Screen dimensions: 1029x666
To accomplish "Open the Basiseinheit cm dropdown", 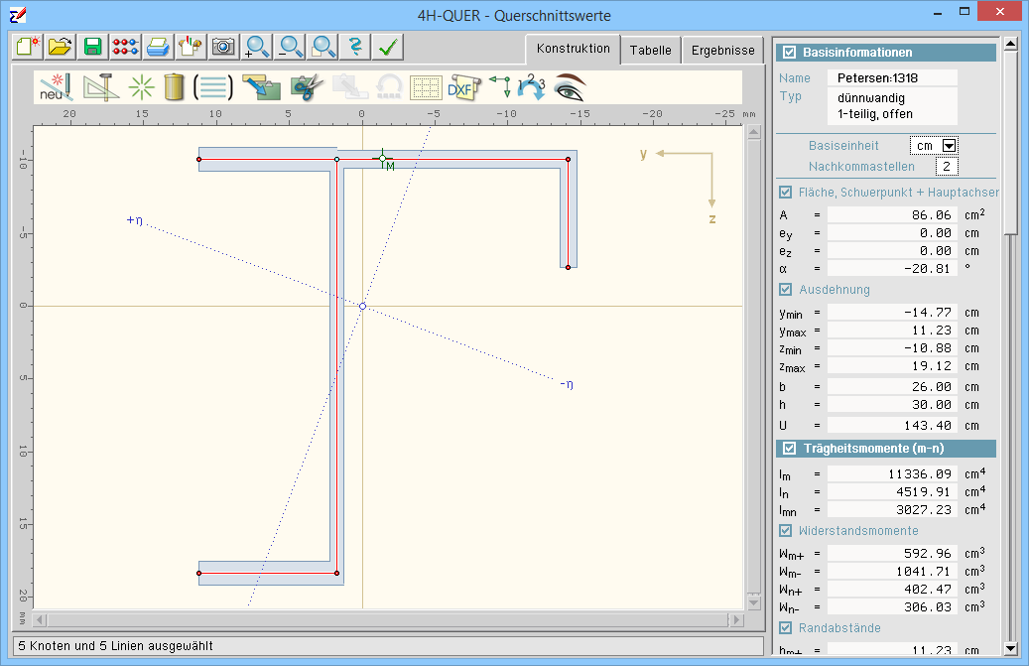I will (x=949, y=146).
